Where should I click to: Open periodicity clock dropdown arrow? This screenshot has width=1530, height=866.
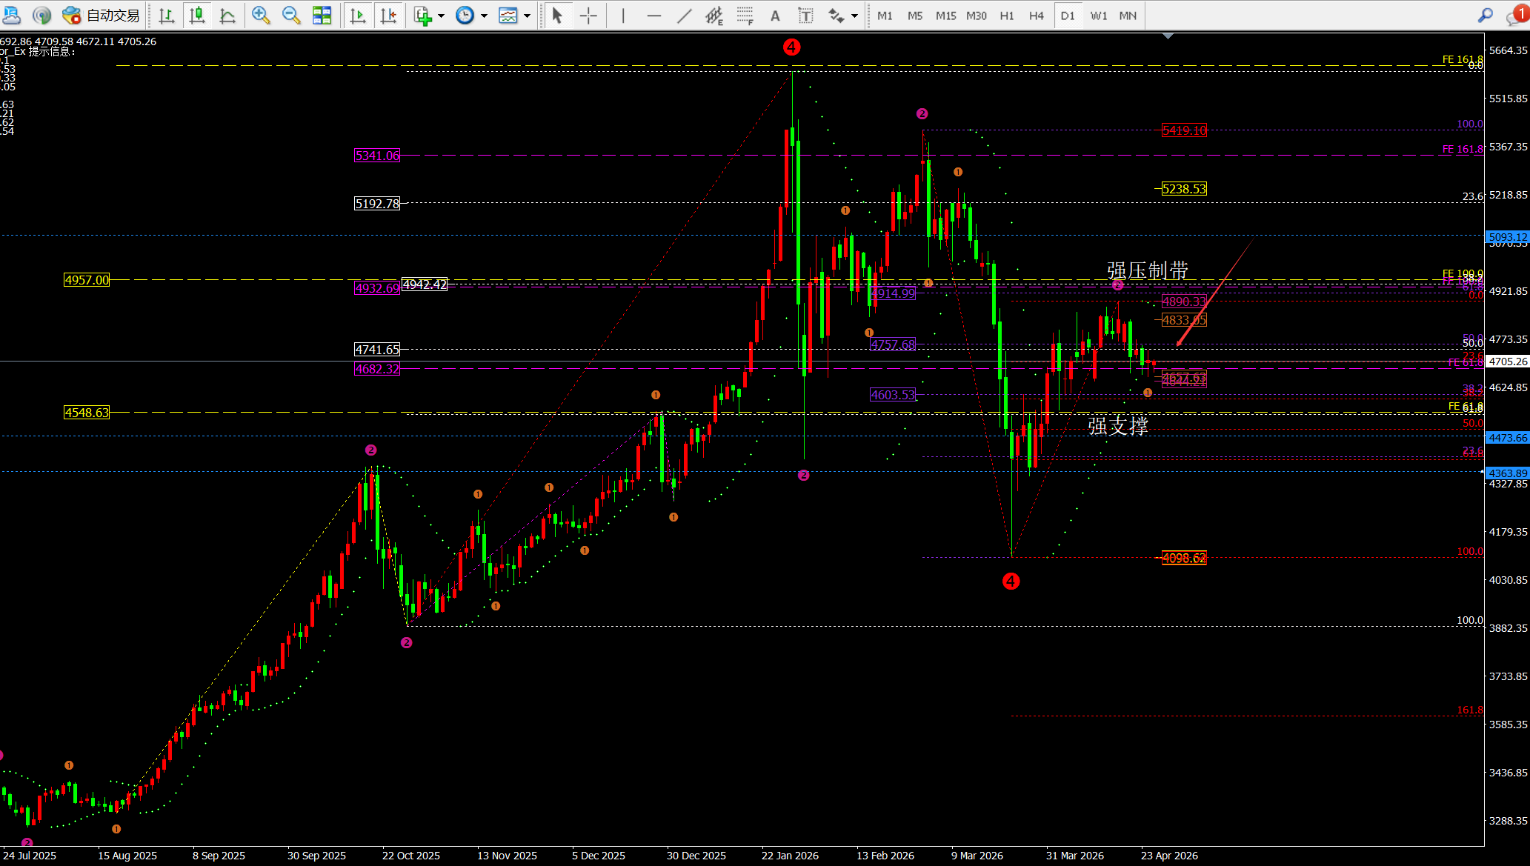coord(484,16)
